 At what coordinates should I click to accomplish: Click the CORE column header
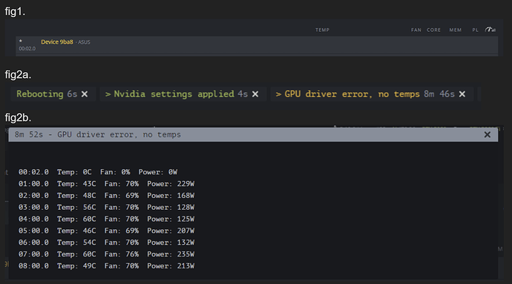click(x=433, y=30)
